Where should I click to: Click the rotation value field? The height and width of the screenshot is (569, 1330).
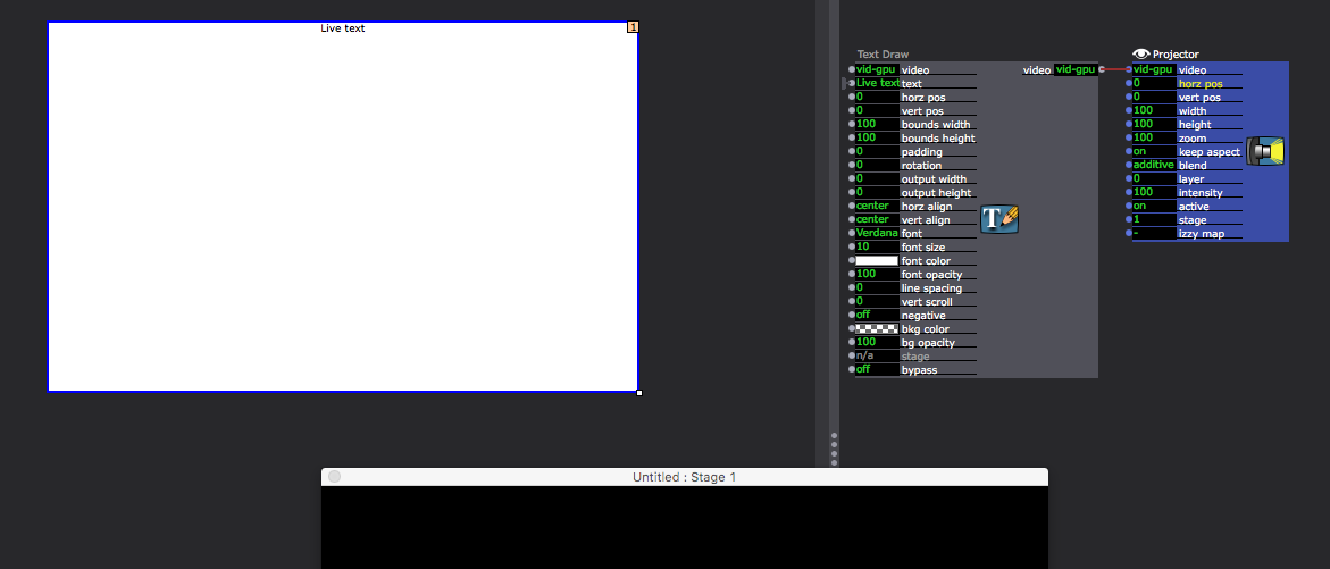[x=877, y=165]
